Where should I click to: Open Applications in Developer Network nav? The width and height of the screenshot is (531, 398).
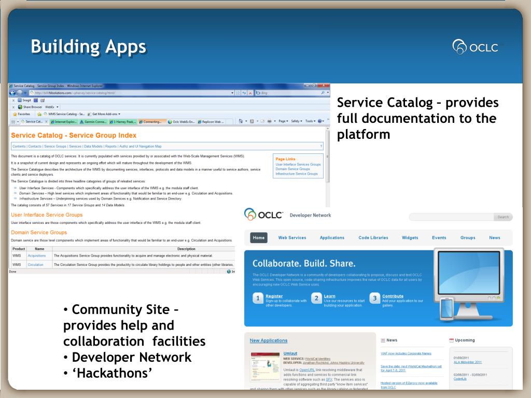click(332, 237)
